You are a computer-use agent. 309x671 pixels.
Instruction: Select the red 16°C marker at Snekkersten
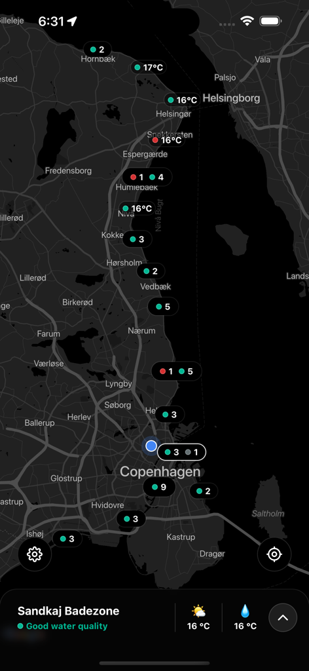coord(167,140)
